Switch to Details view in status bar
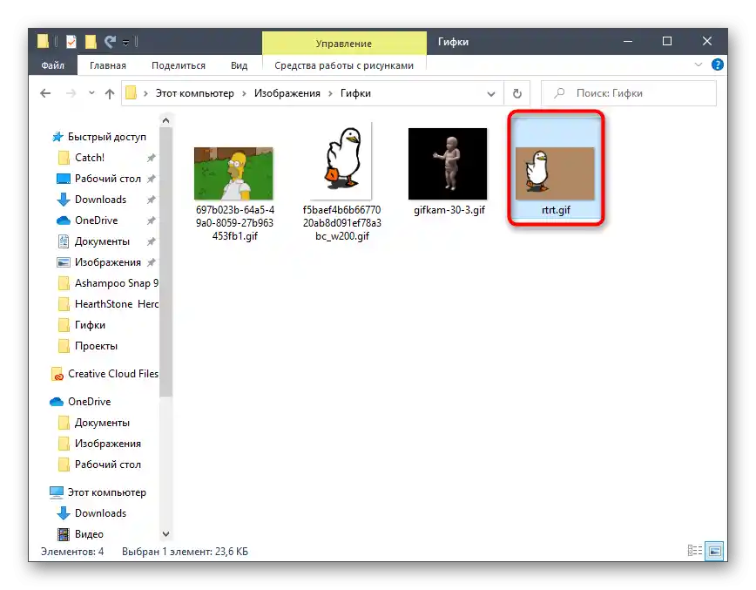Screen dimensions: 756x590 pos(694,551)
